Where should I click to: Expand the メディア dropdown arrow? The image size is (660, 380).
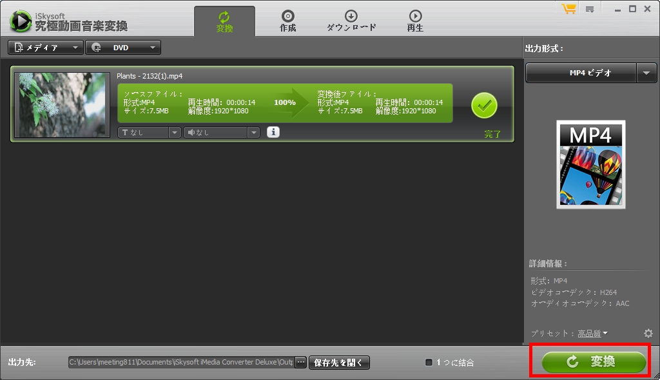click(x=75, y=48)
